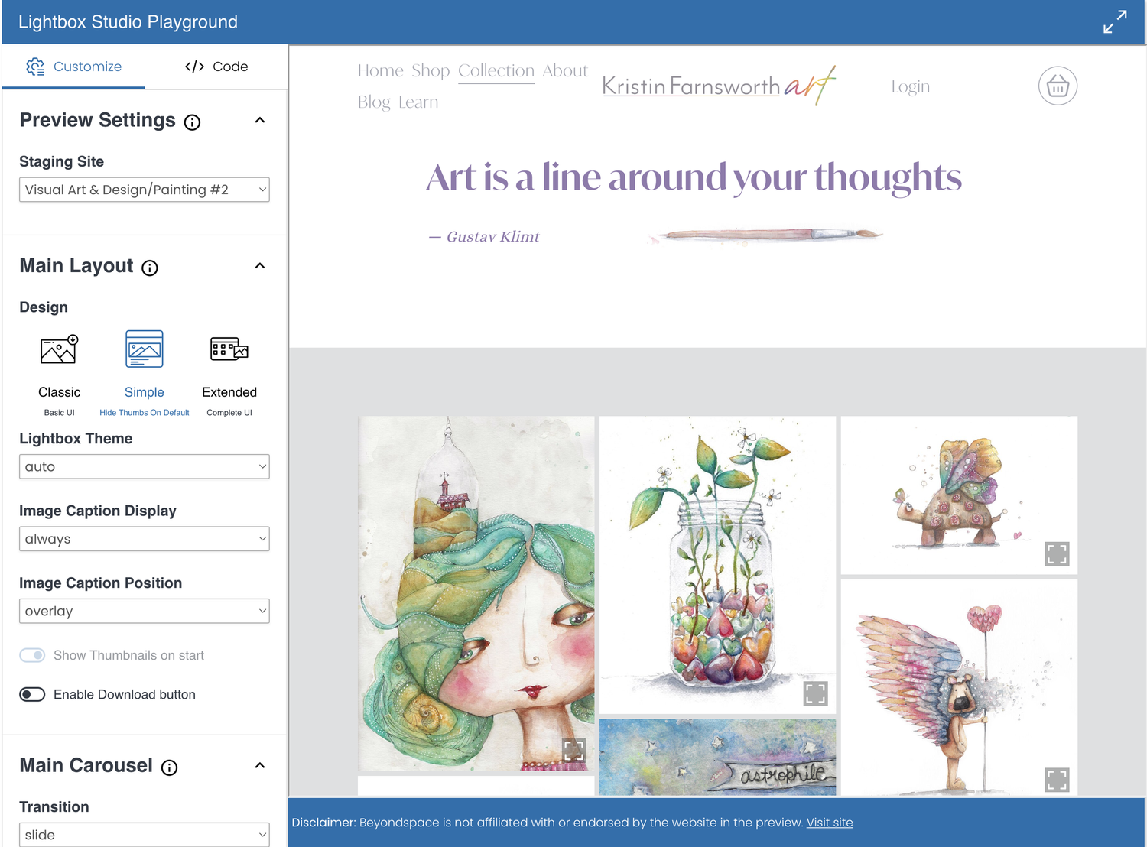1147x847 pixels.
Task: Open the green-haired girl painting thumbnail
Action: point(476,593)
